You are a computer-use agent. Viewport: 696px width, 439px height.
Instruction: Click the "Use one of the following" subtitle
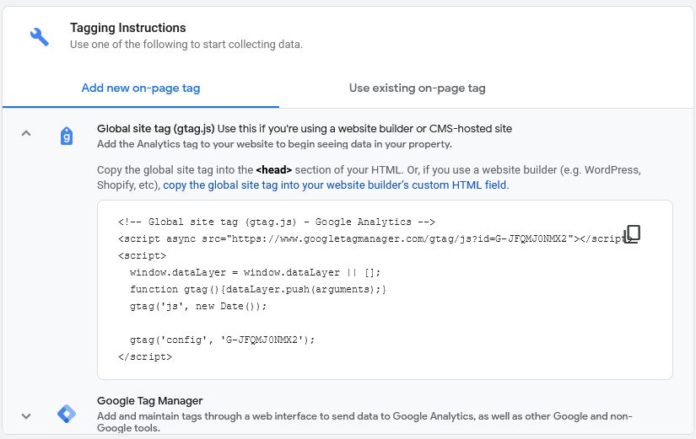coord(186,45)
